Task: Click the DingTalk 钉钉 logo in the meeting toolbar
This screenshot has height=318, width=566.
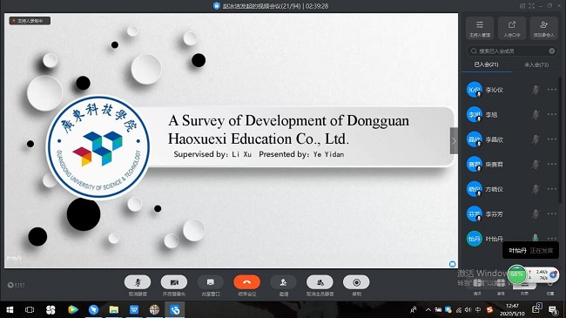Action: [x=16, y=285]
